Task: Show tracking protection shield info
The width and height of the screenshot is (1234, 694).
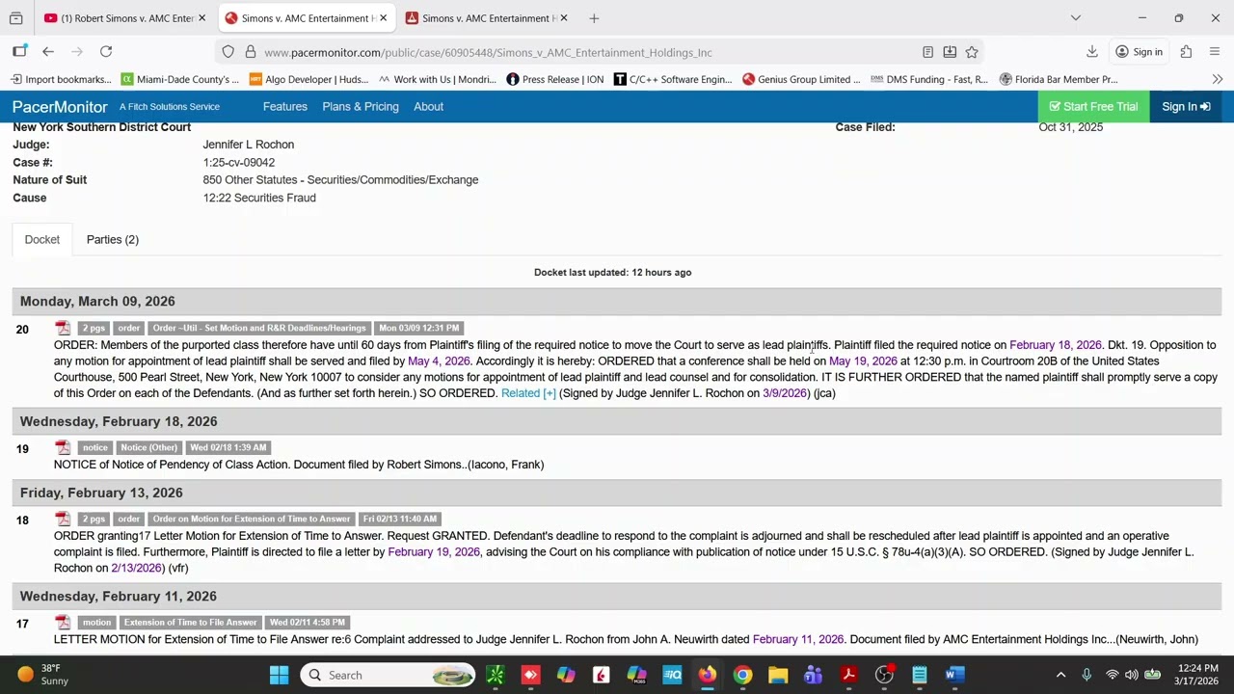Action: pyautogui.click(x=228, y=52)
